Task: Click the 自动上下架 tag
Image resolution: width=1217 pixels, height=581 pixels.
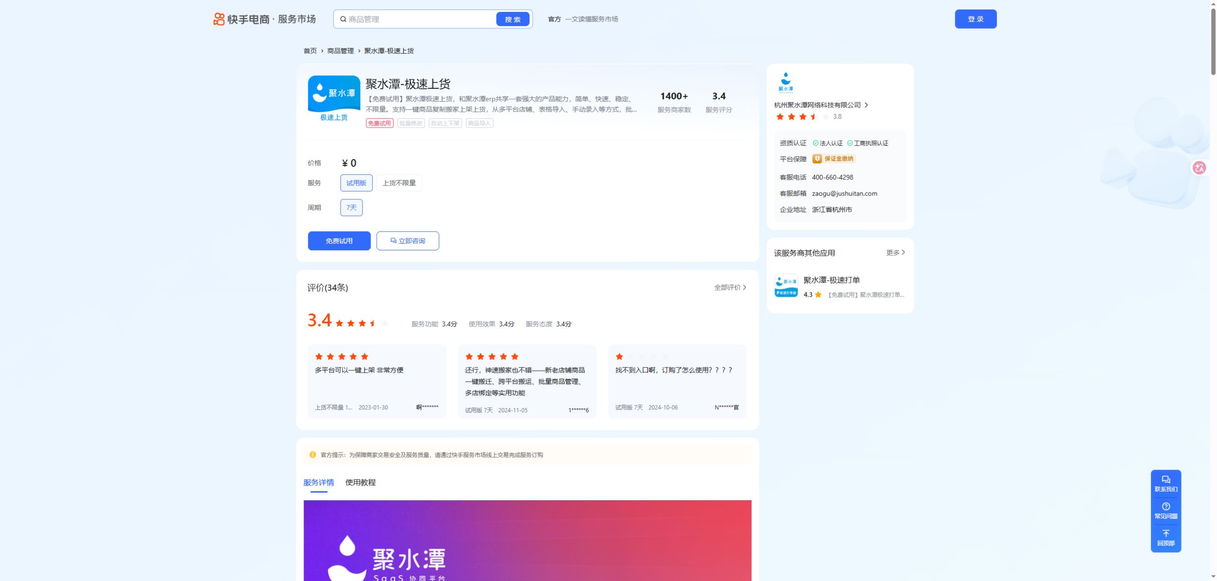Action: [x=445, y=123]
